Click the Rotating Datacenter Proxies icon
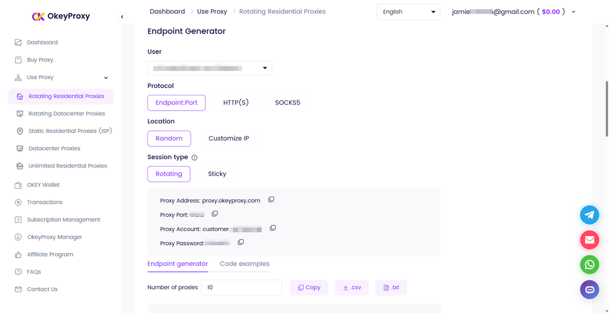This screenshot has width=609, height=313. (x=20, y=114)
